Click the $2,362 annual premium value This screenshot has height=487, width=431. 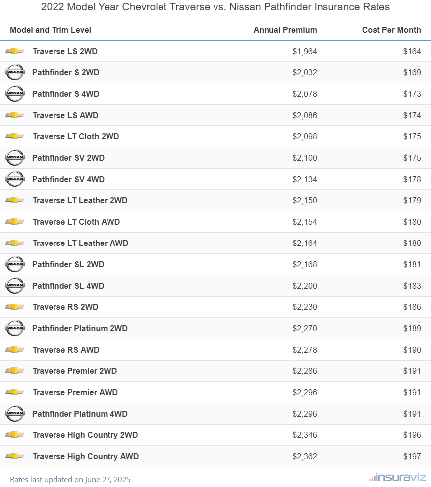[305, 457]
